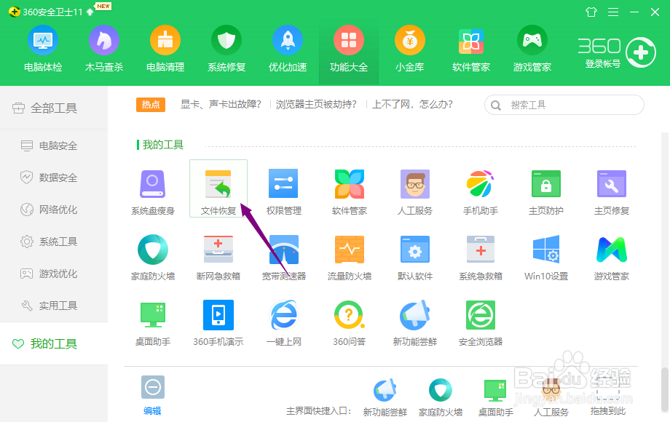This screenshot has height=422, width=670.
Task: Switch to 木马查杀 tab
Action: 104,49
